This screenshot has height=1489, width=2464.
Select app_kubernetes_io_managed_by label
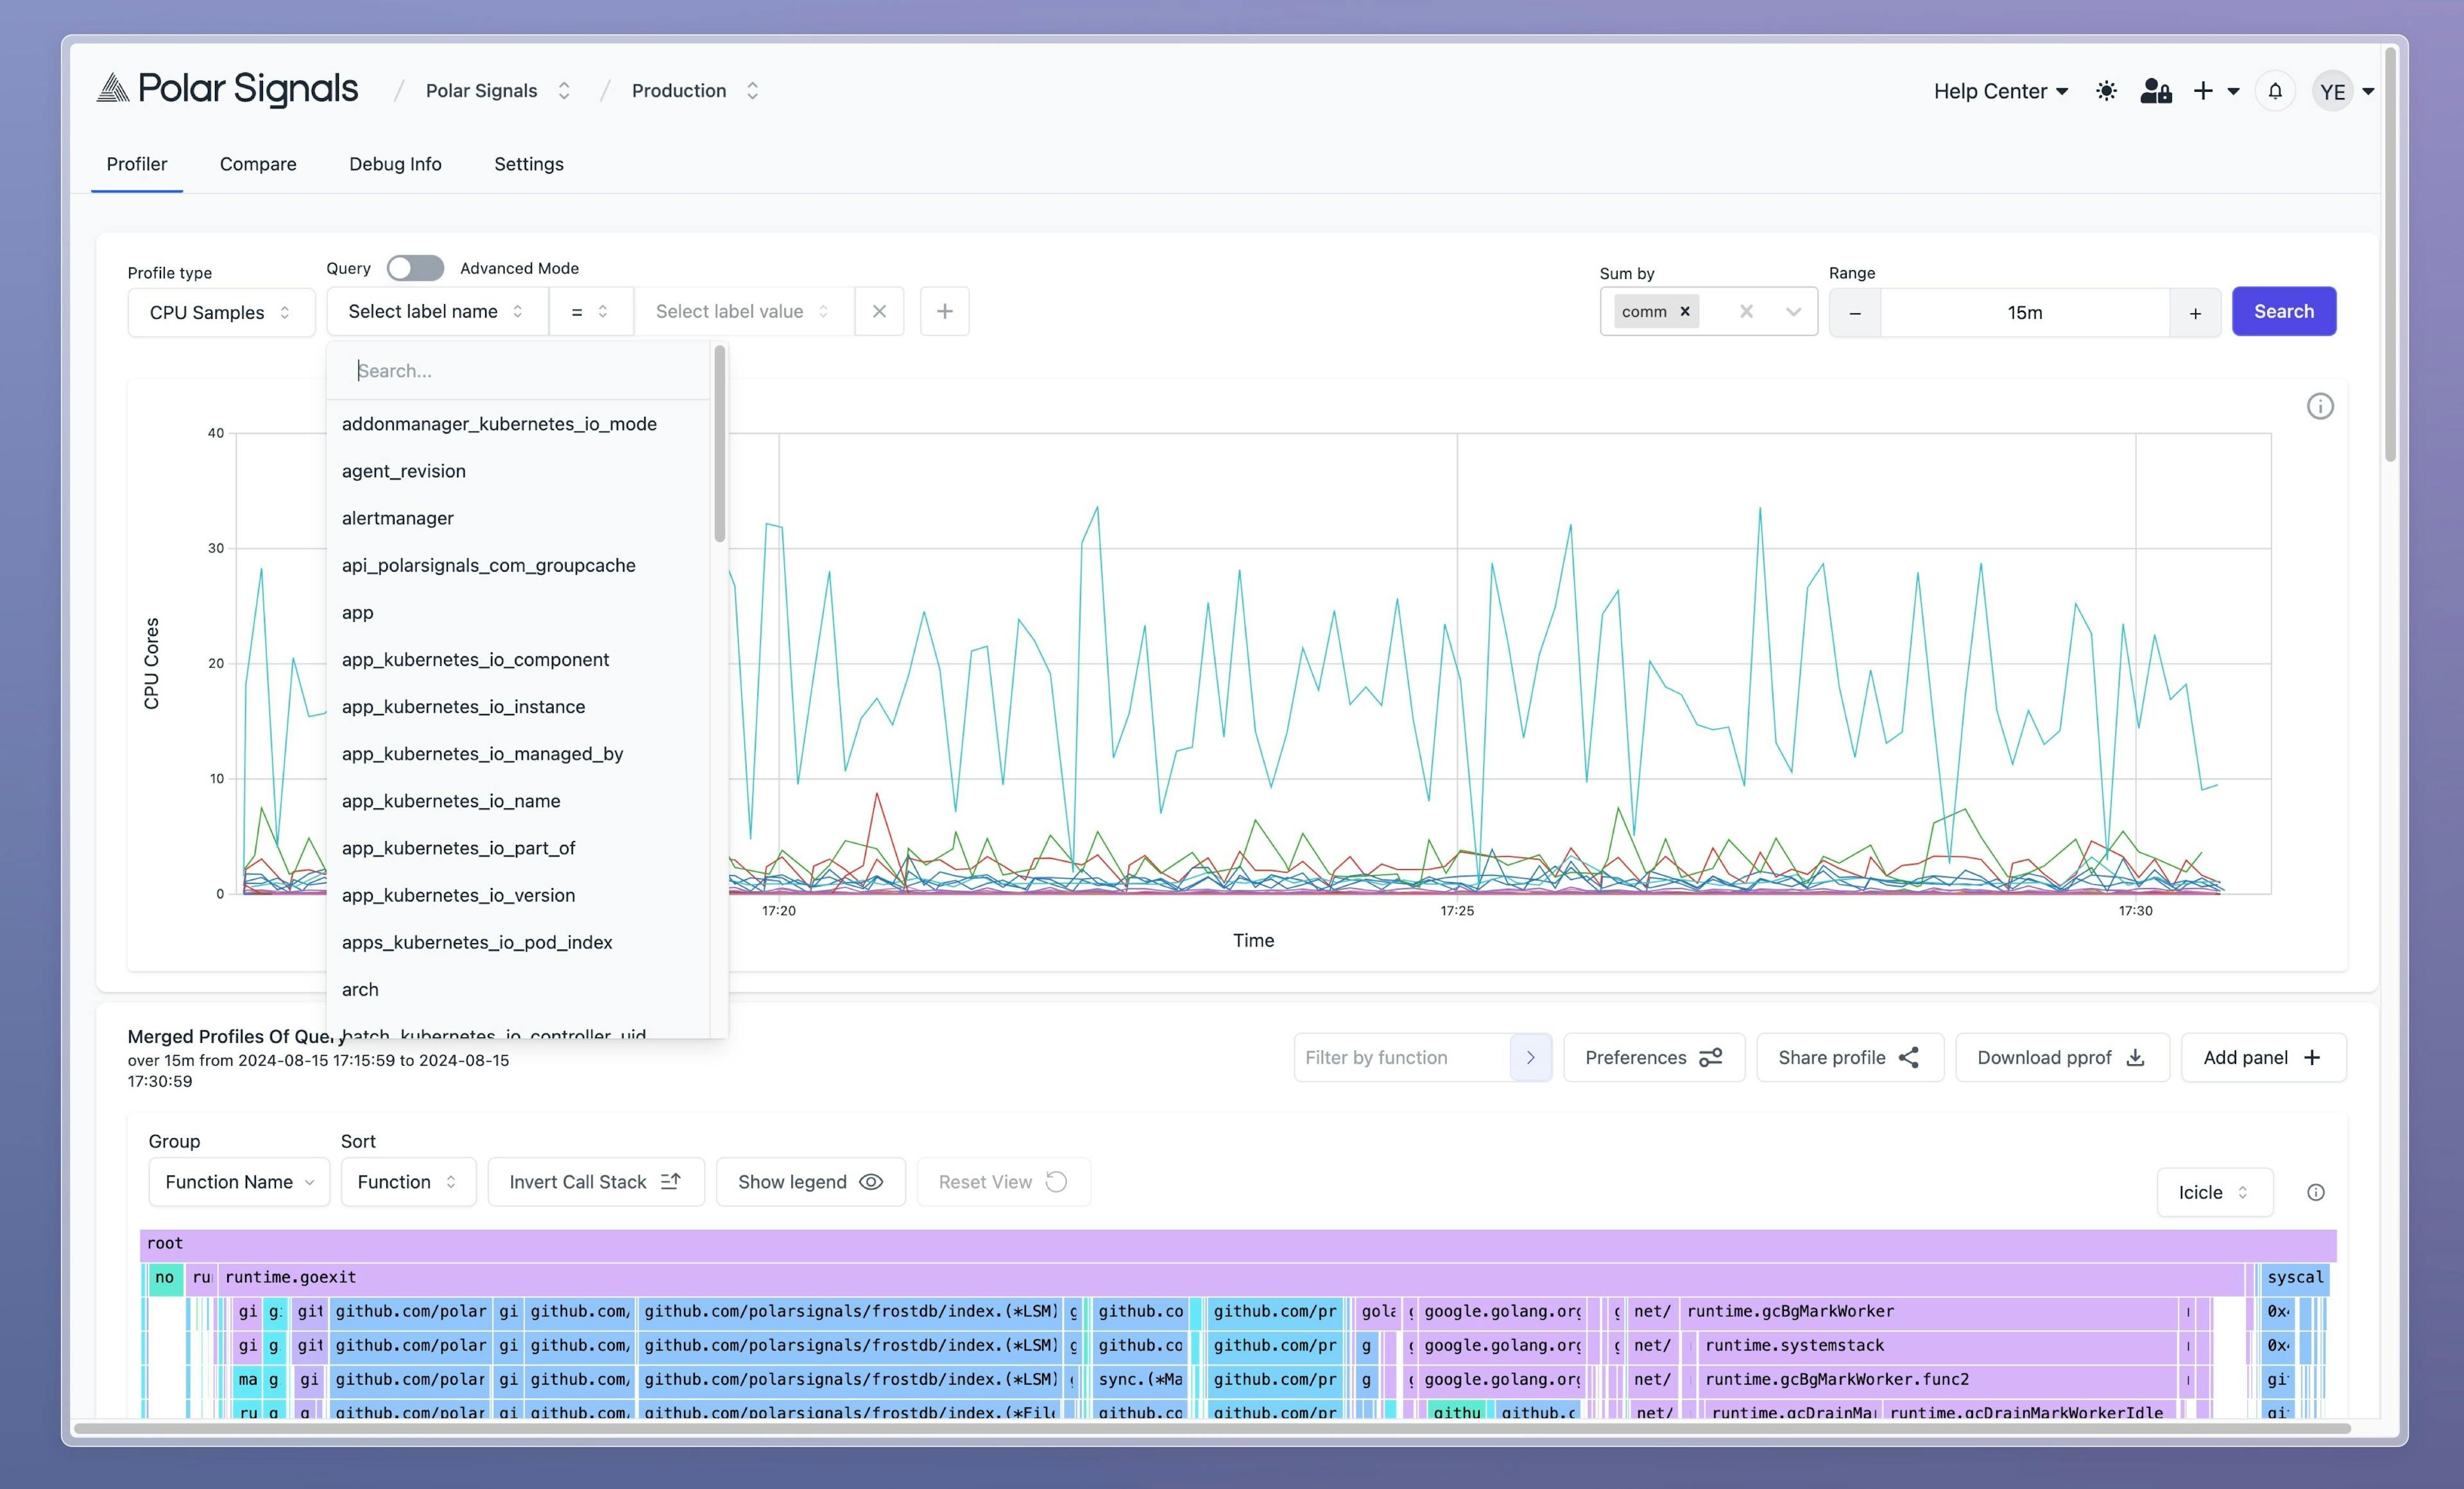point(519,753)
